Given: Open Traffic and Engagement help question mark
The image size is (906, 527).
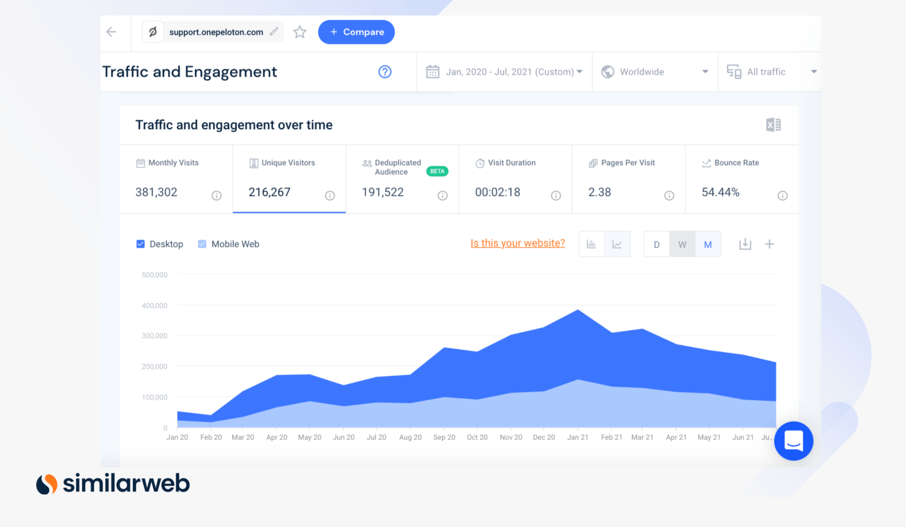Looking at the screenshot, I should tap(385, 72).
